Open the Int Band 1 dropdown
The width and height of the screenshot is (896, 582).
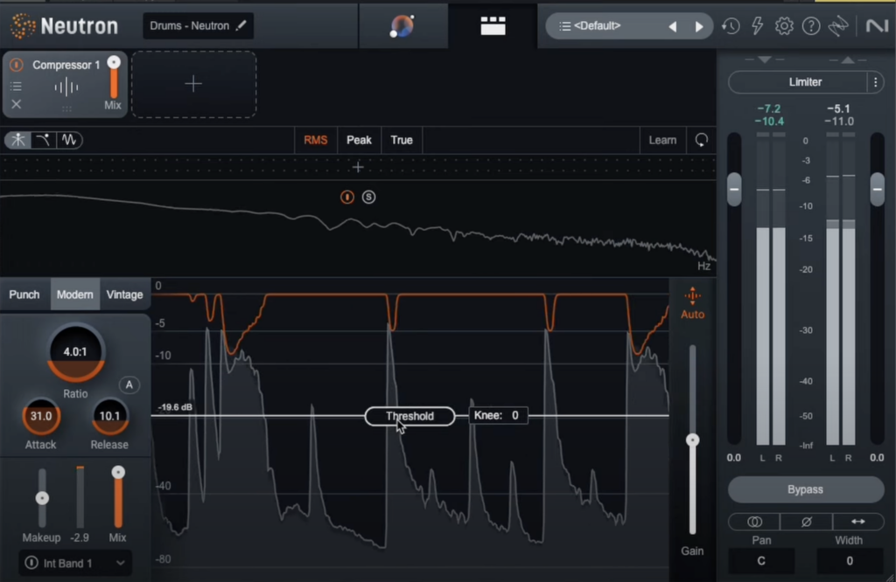[x=73, y=564]
